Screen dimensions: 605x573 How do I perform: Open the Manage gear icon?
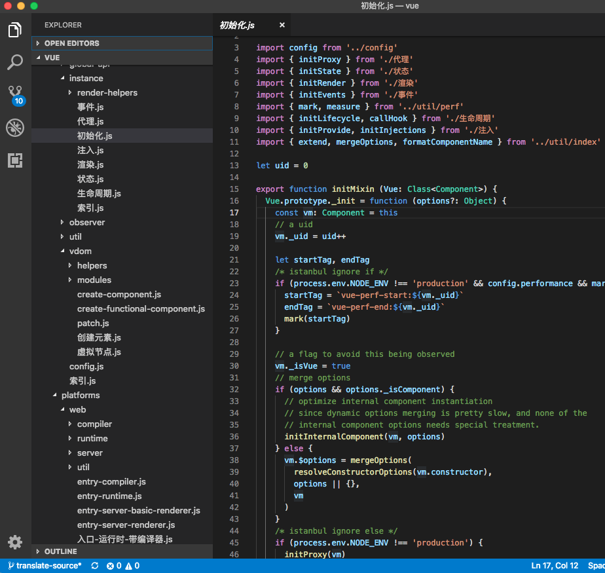pos(15,542)
